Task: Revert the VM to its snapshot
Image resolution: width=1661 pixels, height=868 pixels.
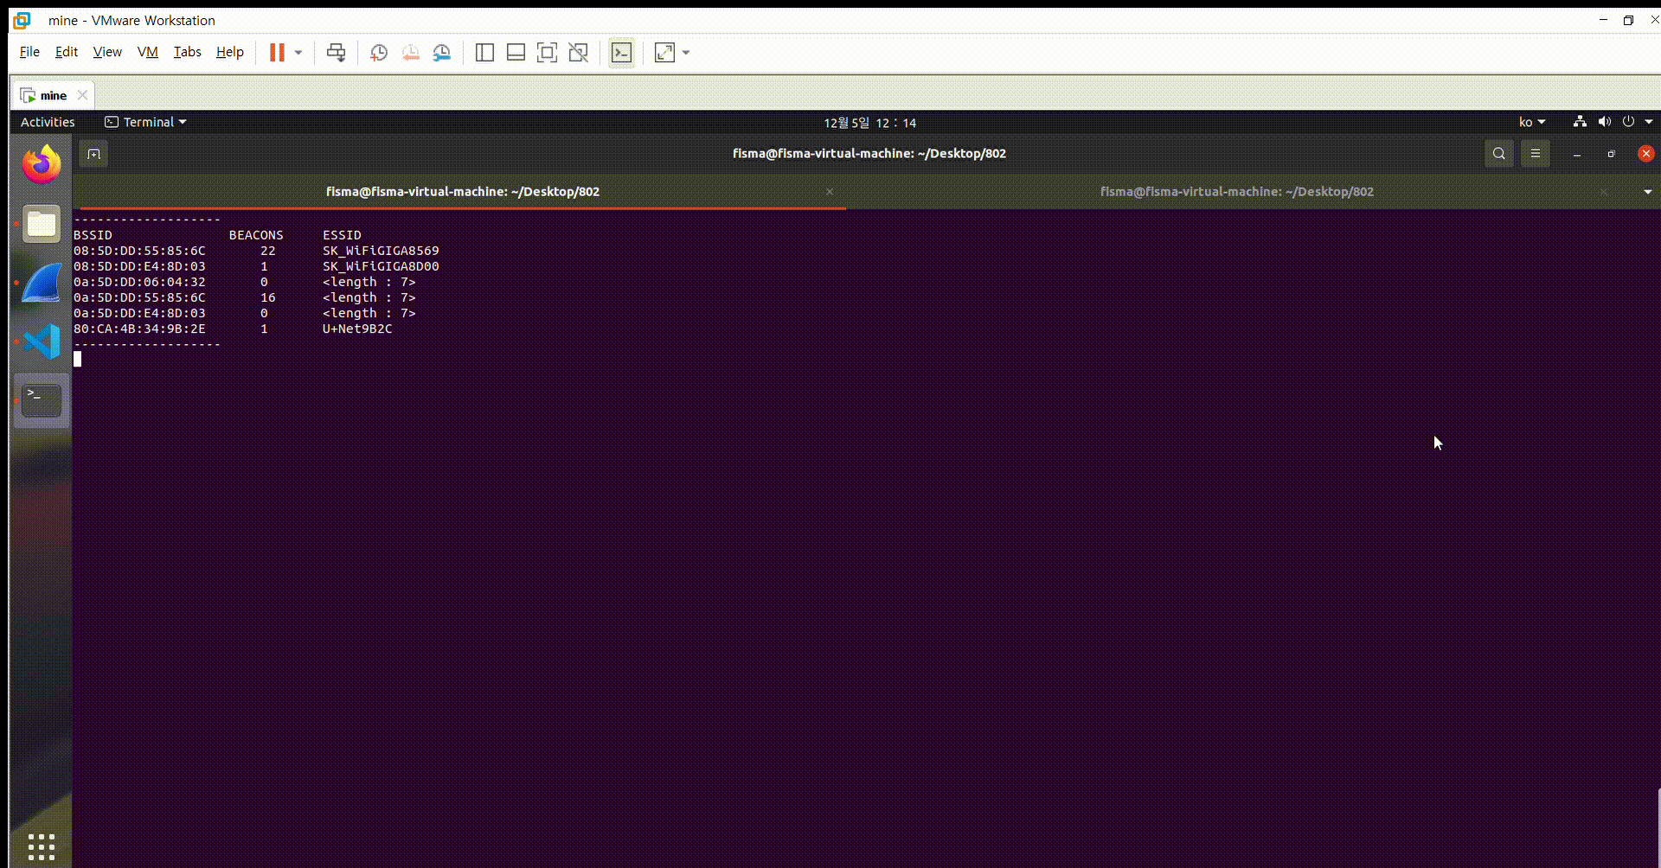Action: 411,53
